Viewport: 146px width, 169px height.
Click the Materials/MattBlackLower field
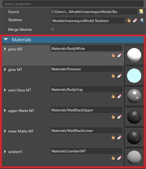coord(86,130)
